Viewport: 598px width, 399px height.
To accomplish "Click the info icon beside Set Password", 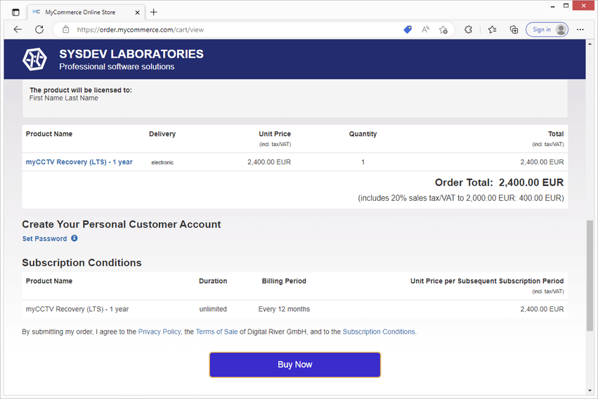I will [74, 238].
